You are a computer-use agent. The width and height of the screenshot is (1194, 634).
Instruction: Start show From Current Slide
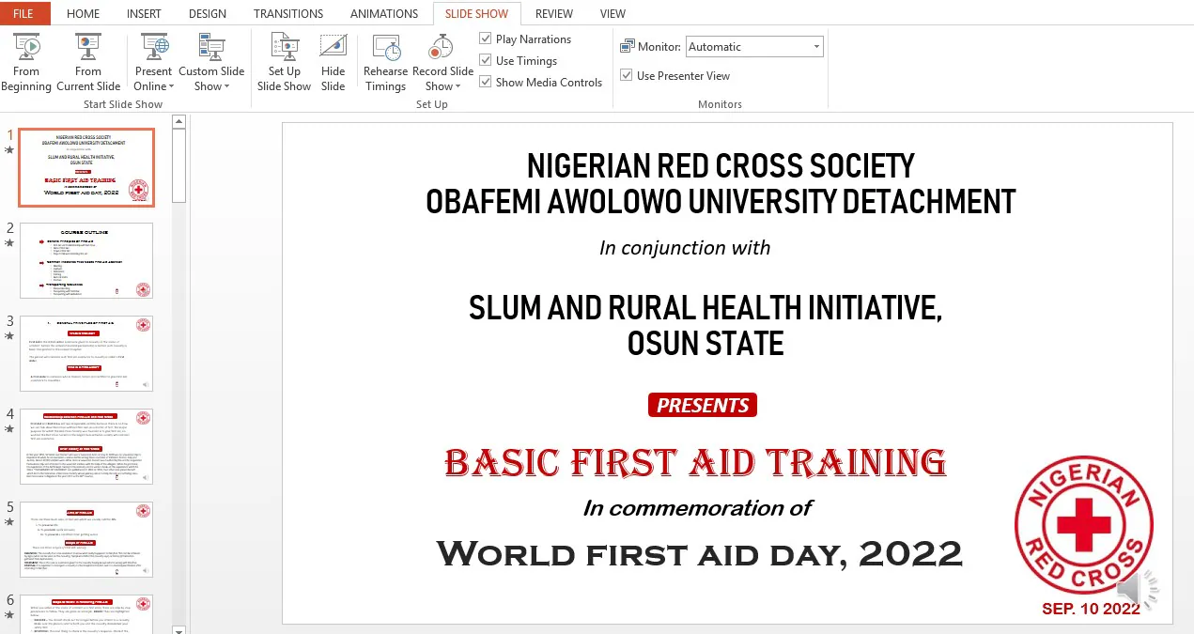click(87, 62)
